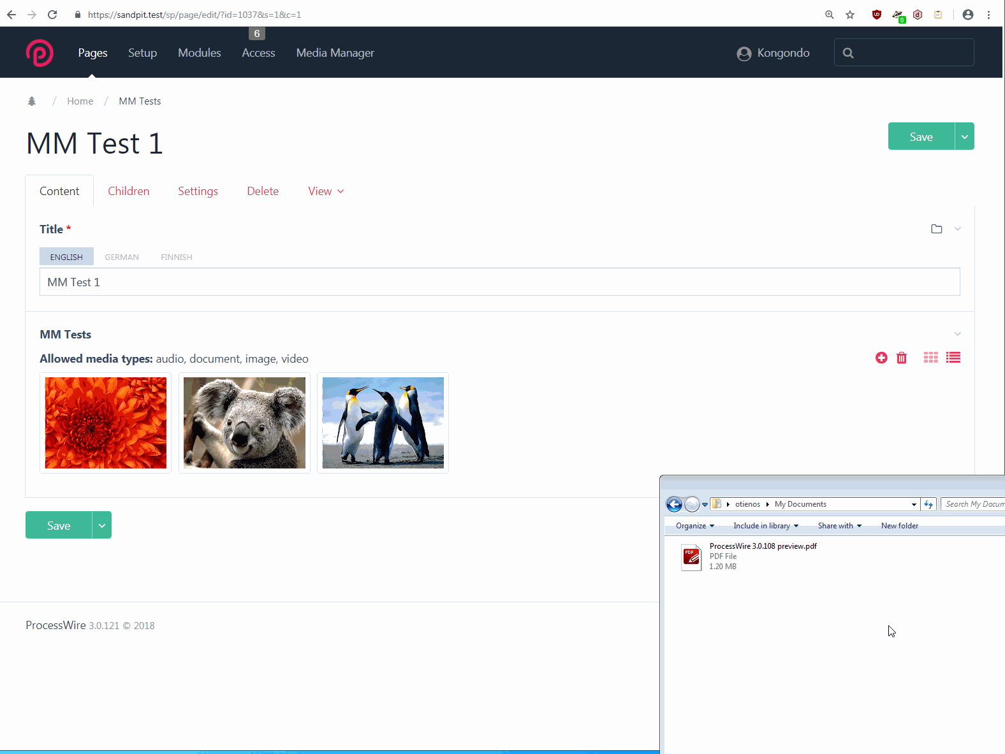Image resolution: width=1005 pixels, height=754 pixels.
Task: Click the ProcessWire logo icon
Action: (x=40, y=53)
